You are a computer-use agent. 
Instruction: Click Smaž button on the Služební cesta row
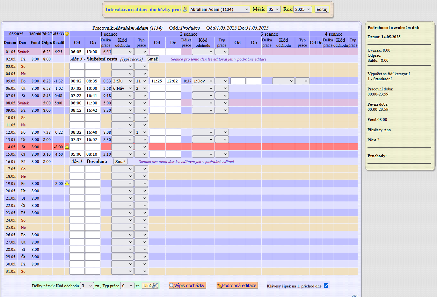[x=152, y=59]
